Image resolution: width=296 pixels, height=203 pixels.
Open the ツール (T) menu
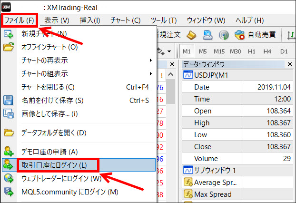(164, 20)
